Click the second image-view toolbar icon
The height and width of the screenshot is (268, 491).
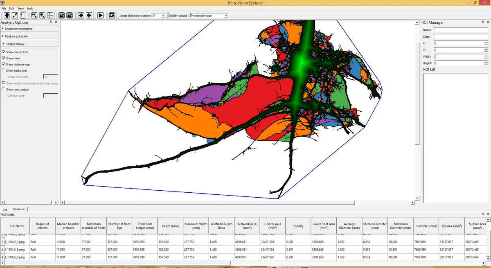point(70,15)
